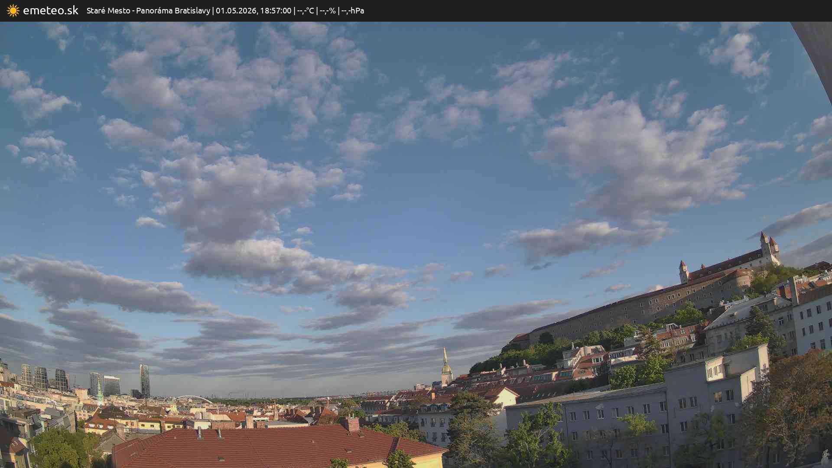
Task: Click the emeteo.sk sun logo icon
Action: pyautogui.click(x=13, y=10)
